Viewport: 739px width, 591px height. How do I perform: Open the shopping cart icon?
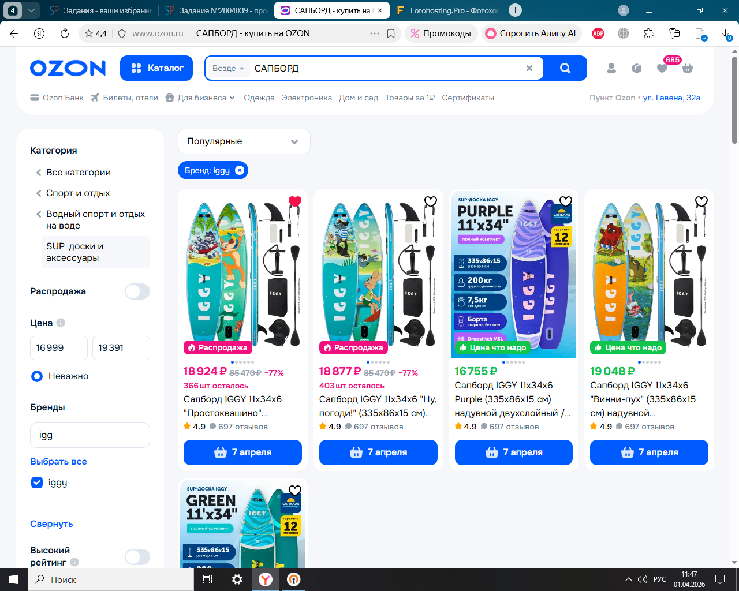coord(688,68)
